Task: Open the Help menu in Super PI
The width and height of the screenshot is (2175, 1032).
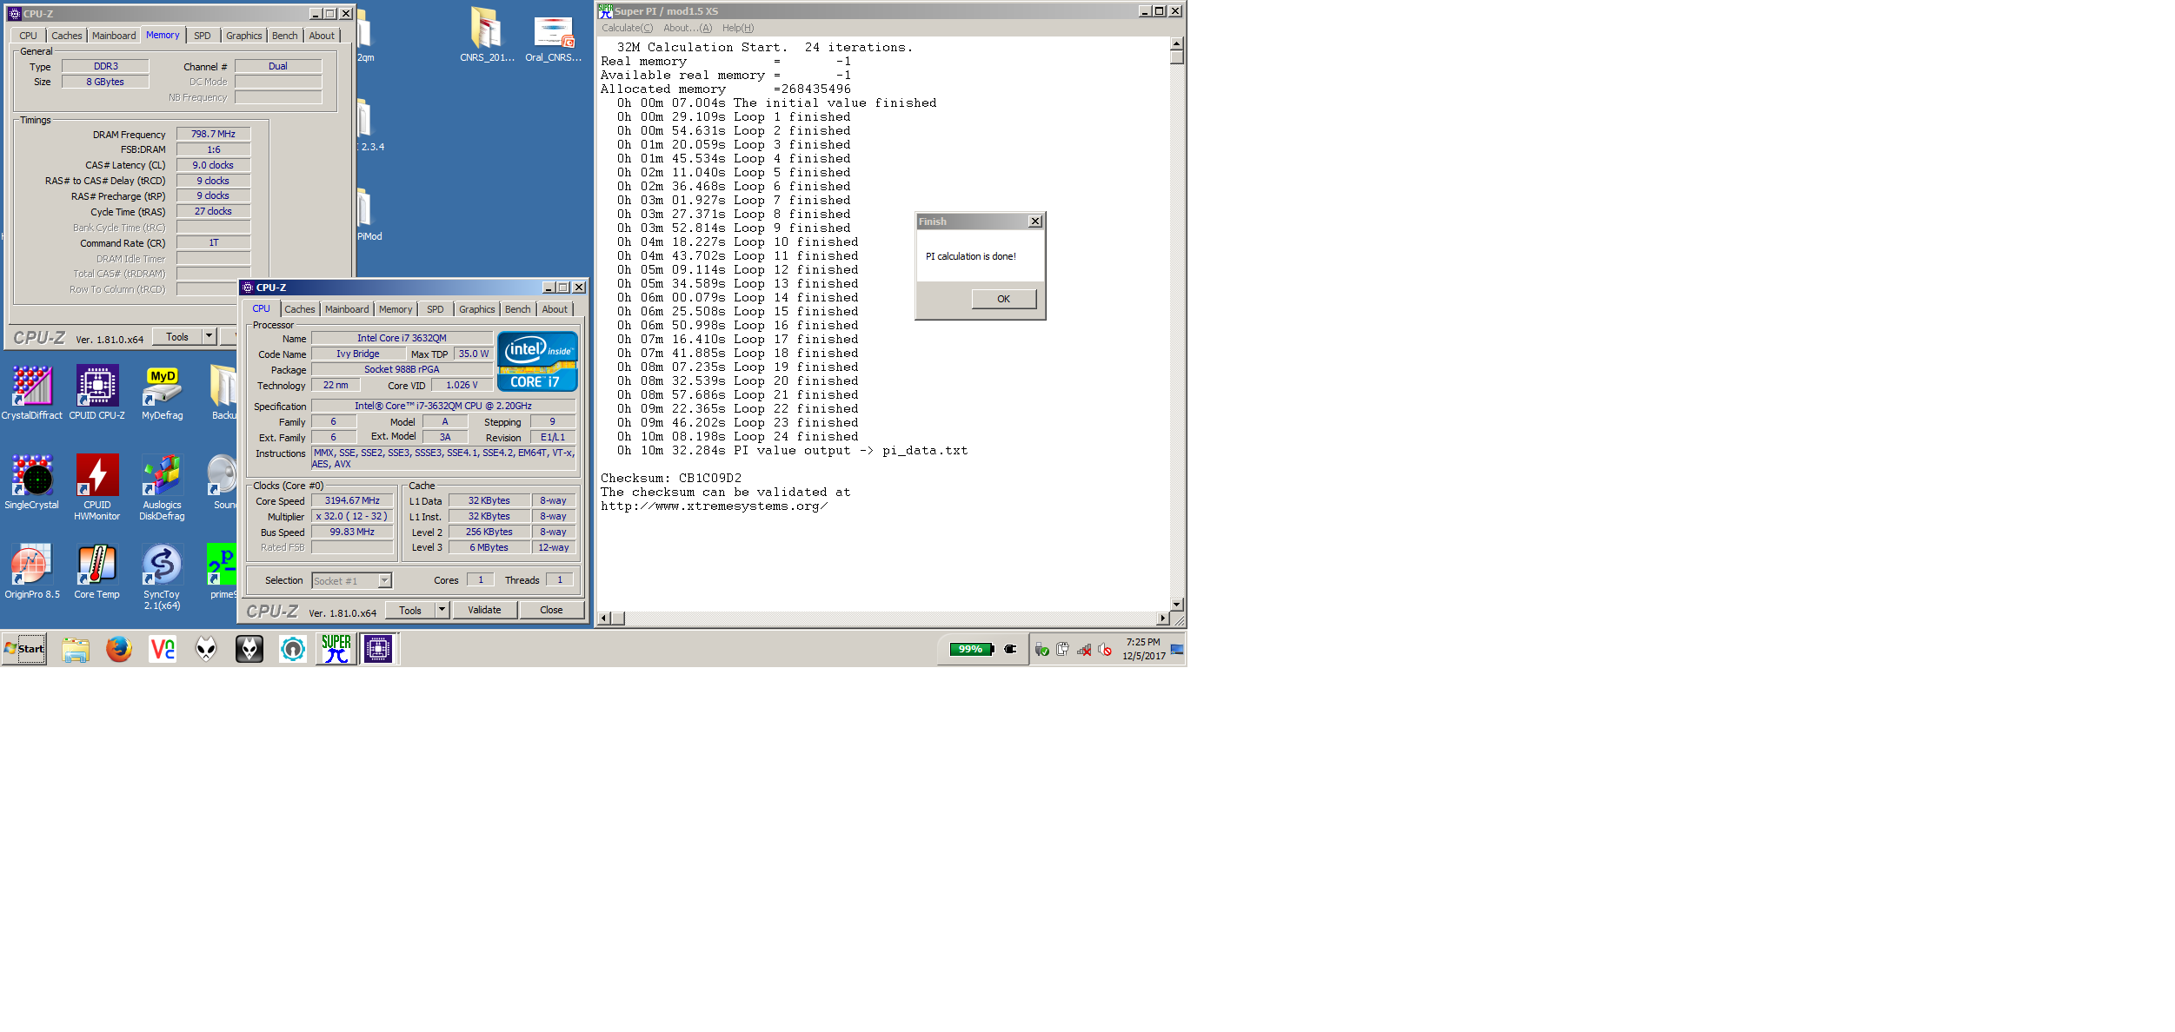Action: [738, 28]
